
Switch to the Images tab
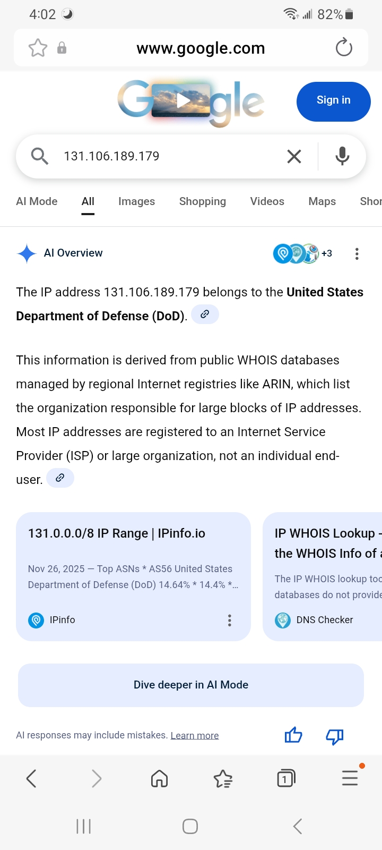coord(136,201)
